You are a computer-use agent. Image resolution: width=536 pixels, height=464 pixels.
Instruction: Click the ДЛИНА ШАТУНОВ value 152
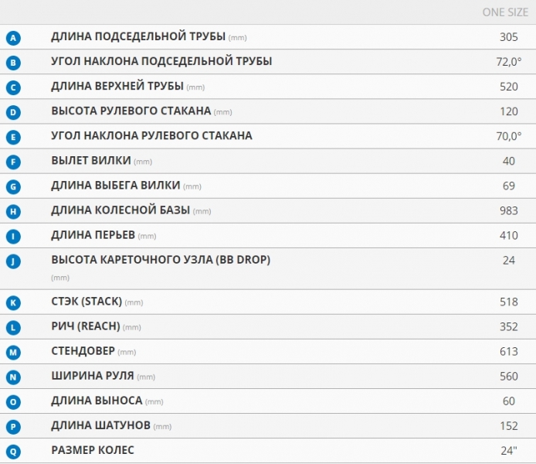(509, 426)
